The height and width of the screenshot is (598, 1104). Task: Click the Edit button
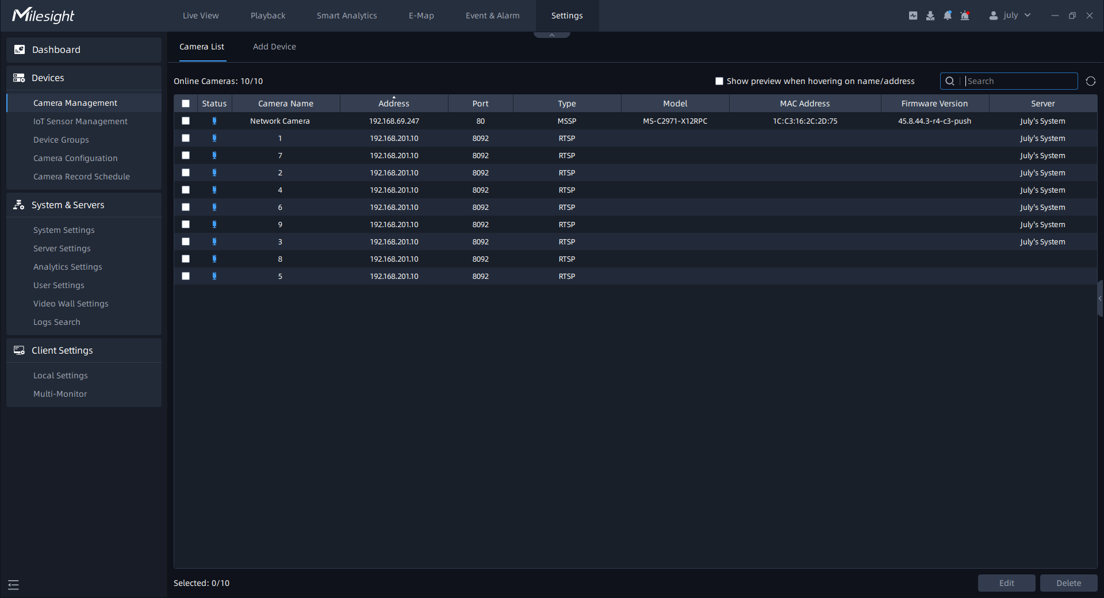(x=1006, y=583)
